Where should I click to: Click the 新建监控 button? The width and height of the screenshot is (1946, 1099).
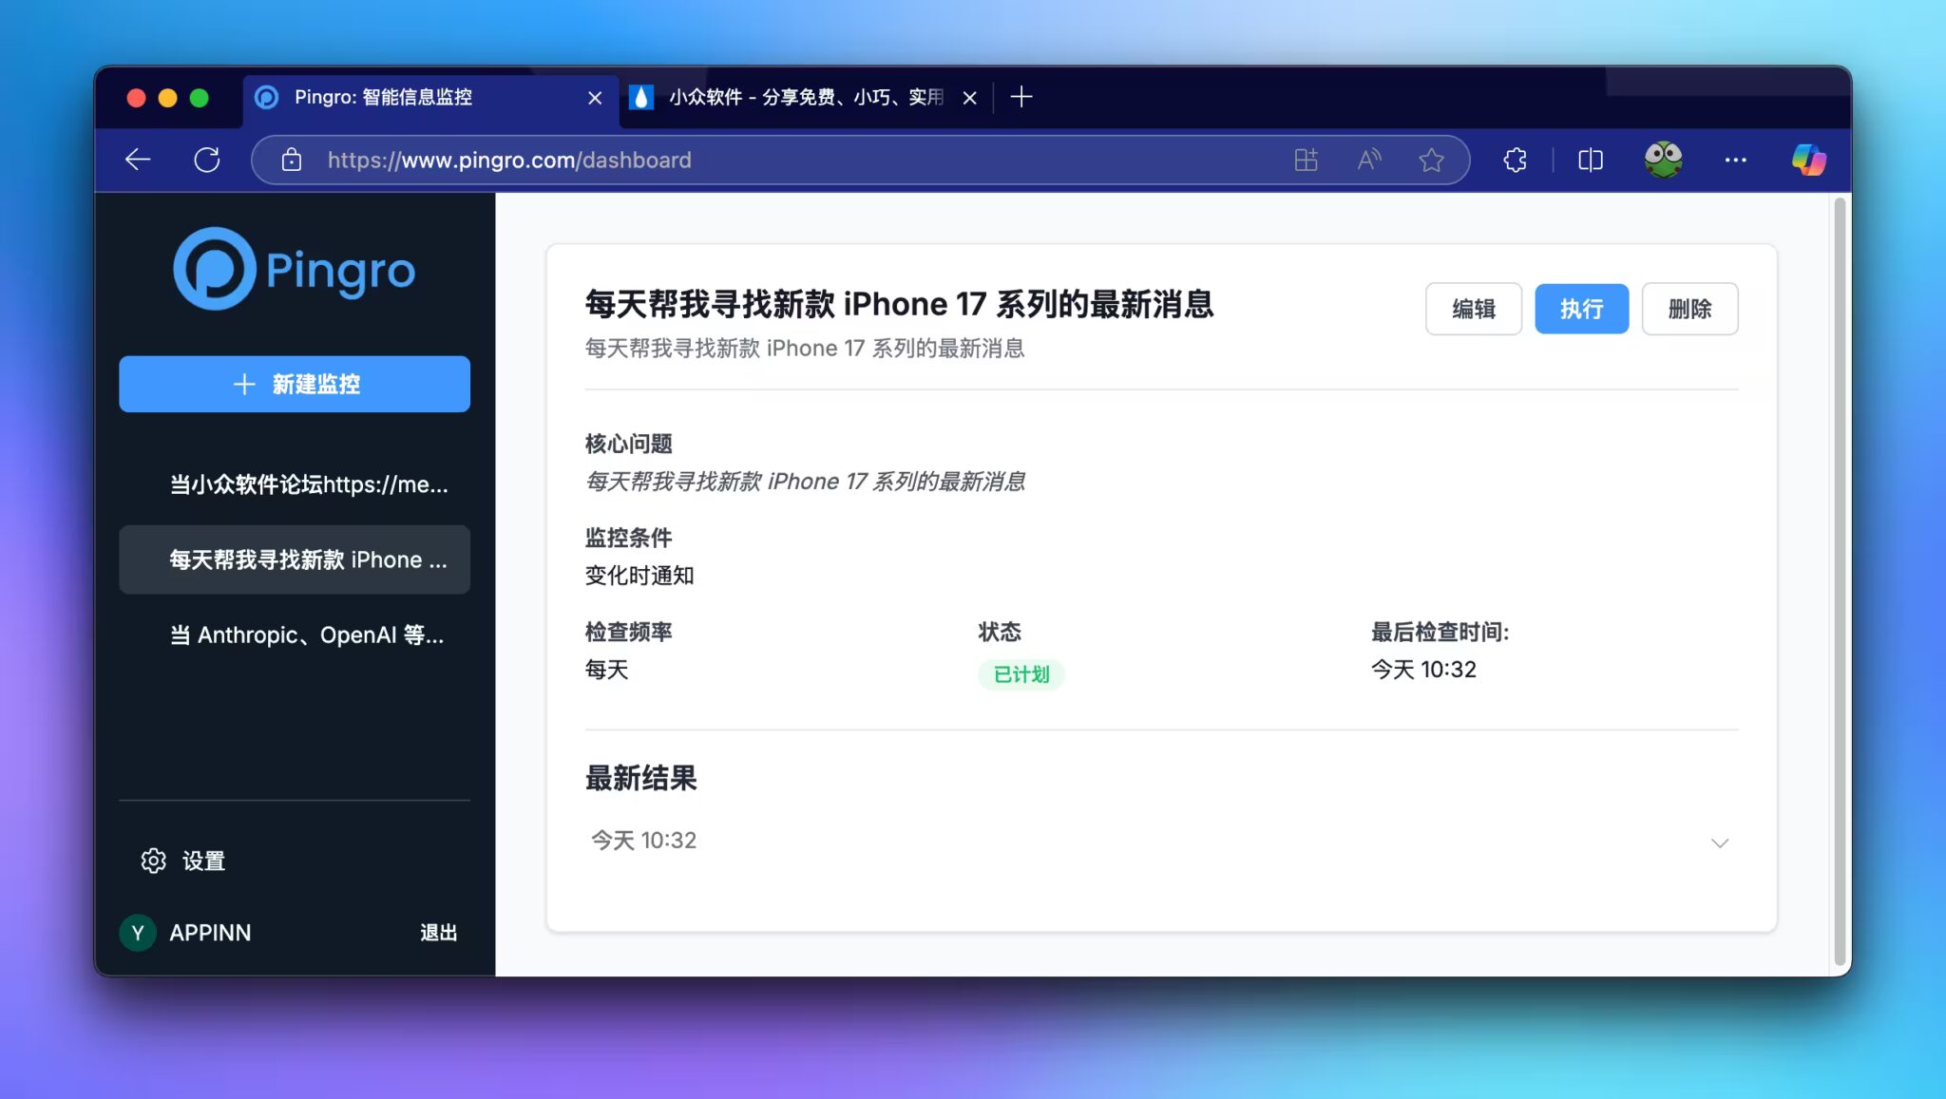coord(294,384)
